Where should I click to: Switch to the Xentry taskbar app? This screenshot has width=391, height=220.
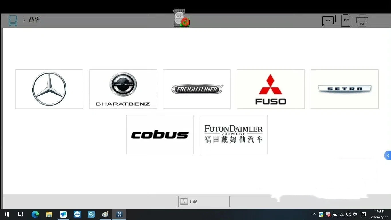click(x=119, y=214)
